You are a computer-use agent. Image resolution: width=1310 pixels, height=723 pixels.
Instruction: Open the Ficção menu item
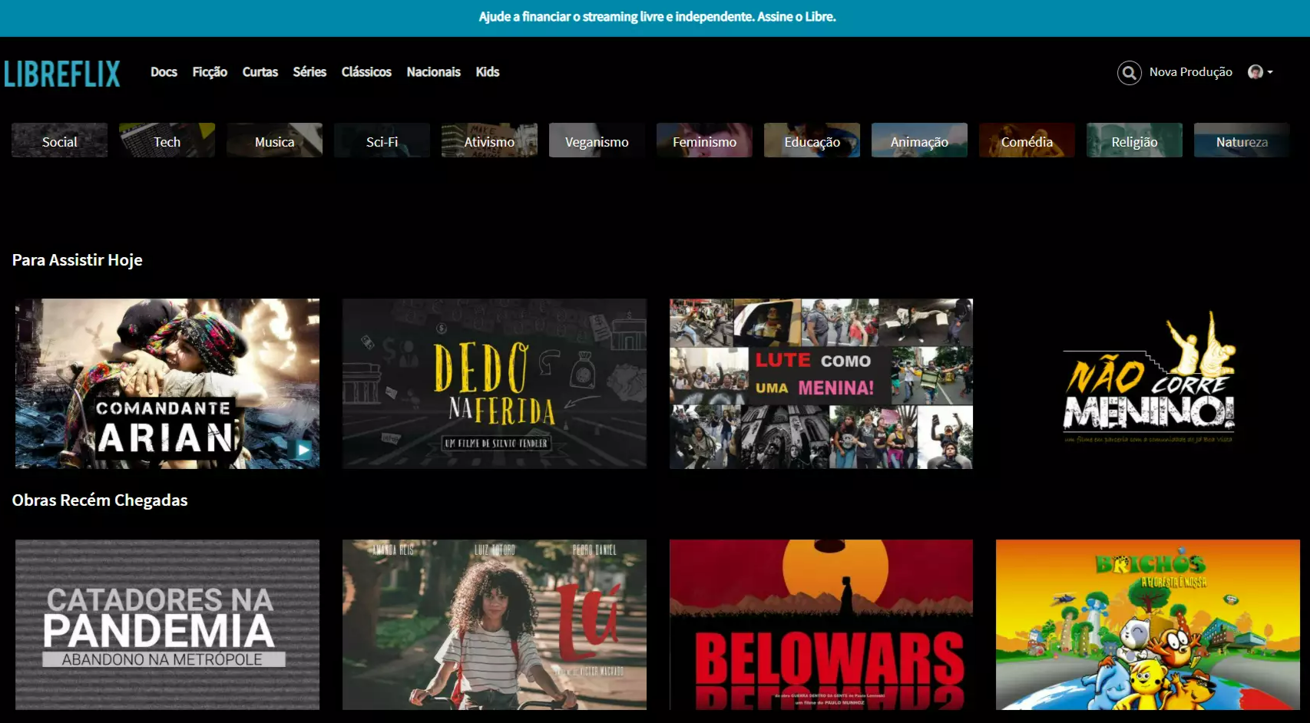point(210,72)
